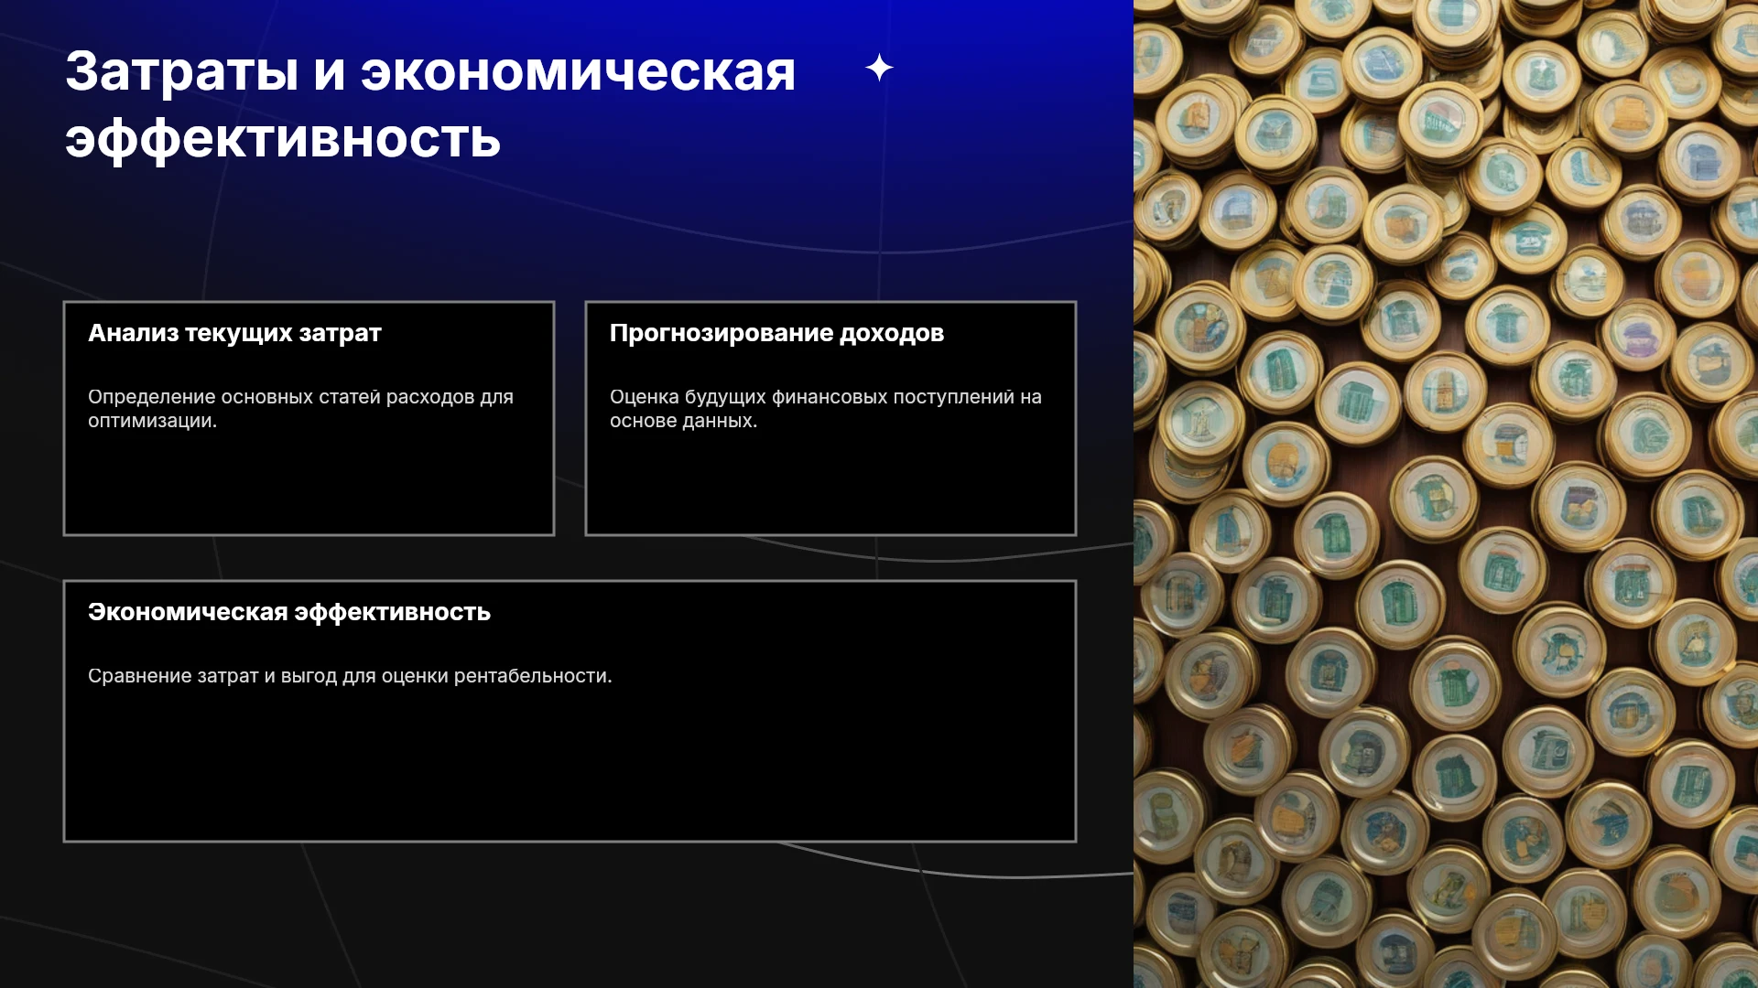Click the word 'экономическая' in the title's first line

pos(578,71)
